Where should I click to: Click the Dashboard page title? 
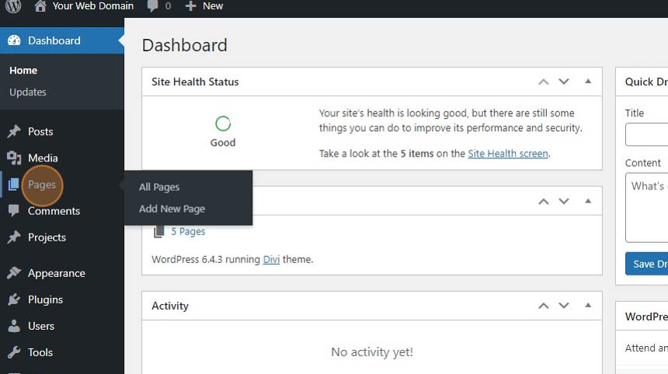click(184, 45)
